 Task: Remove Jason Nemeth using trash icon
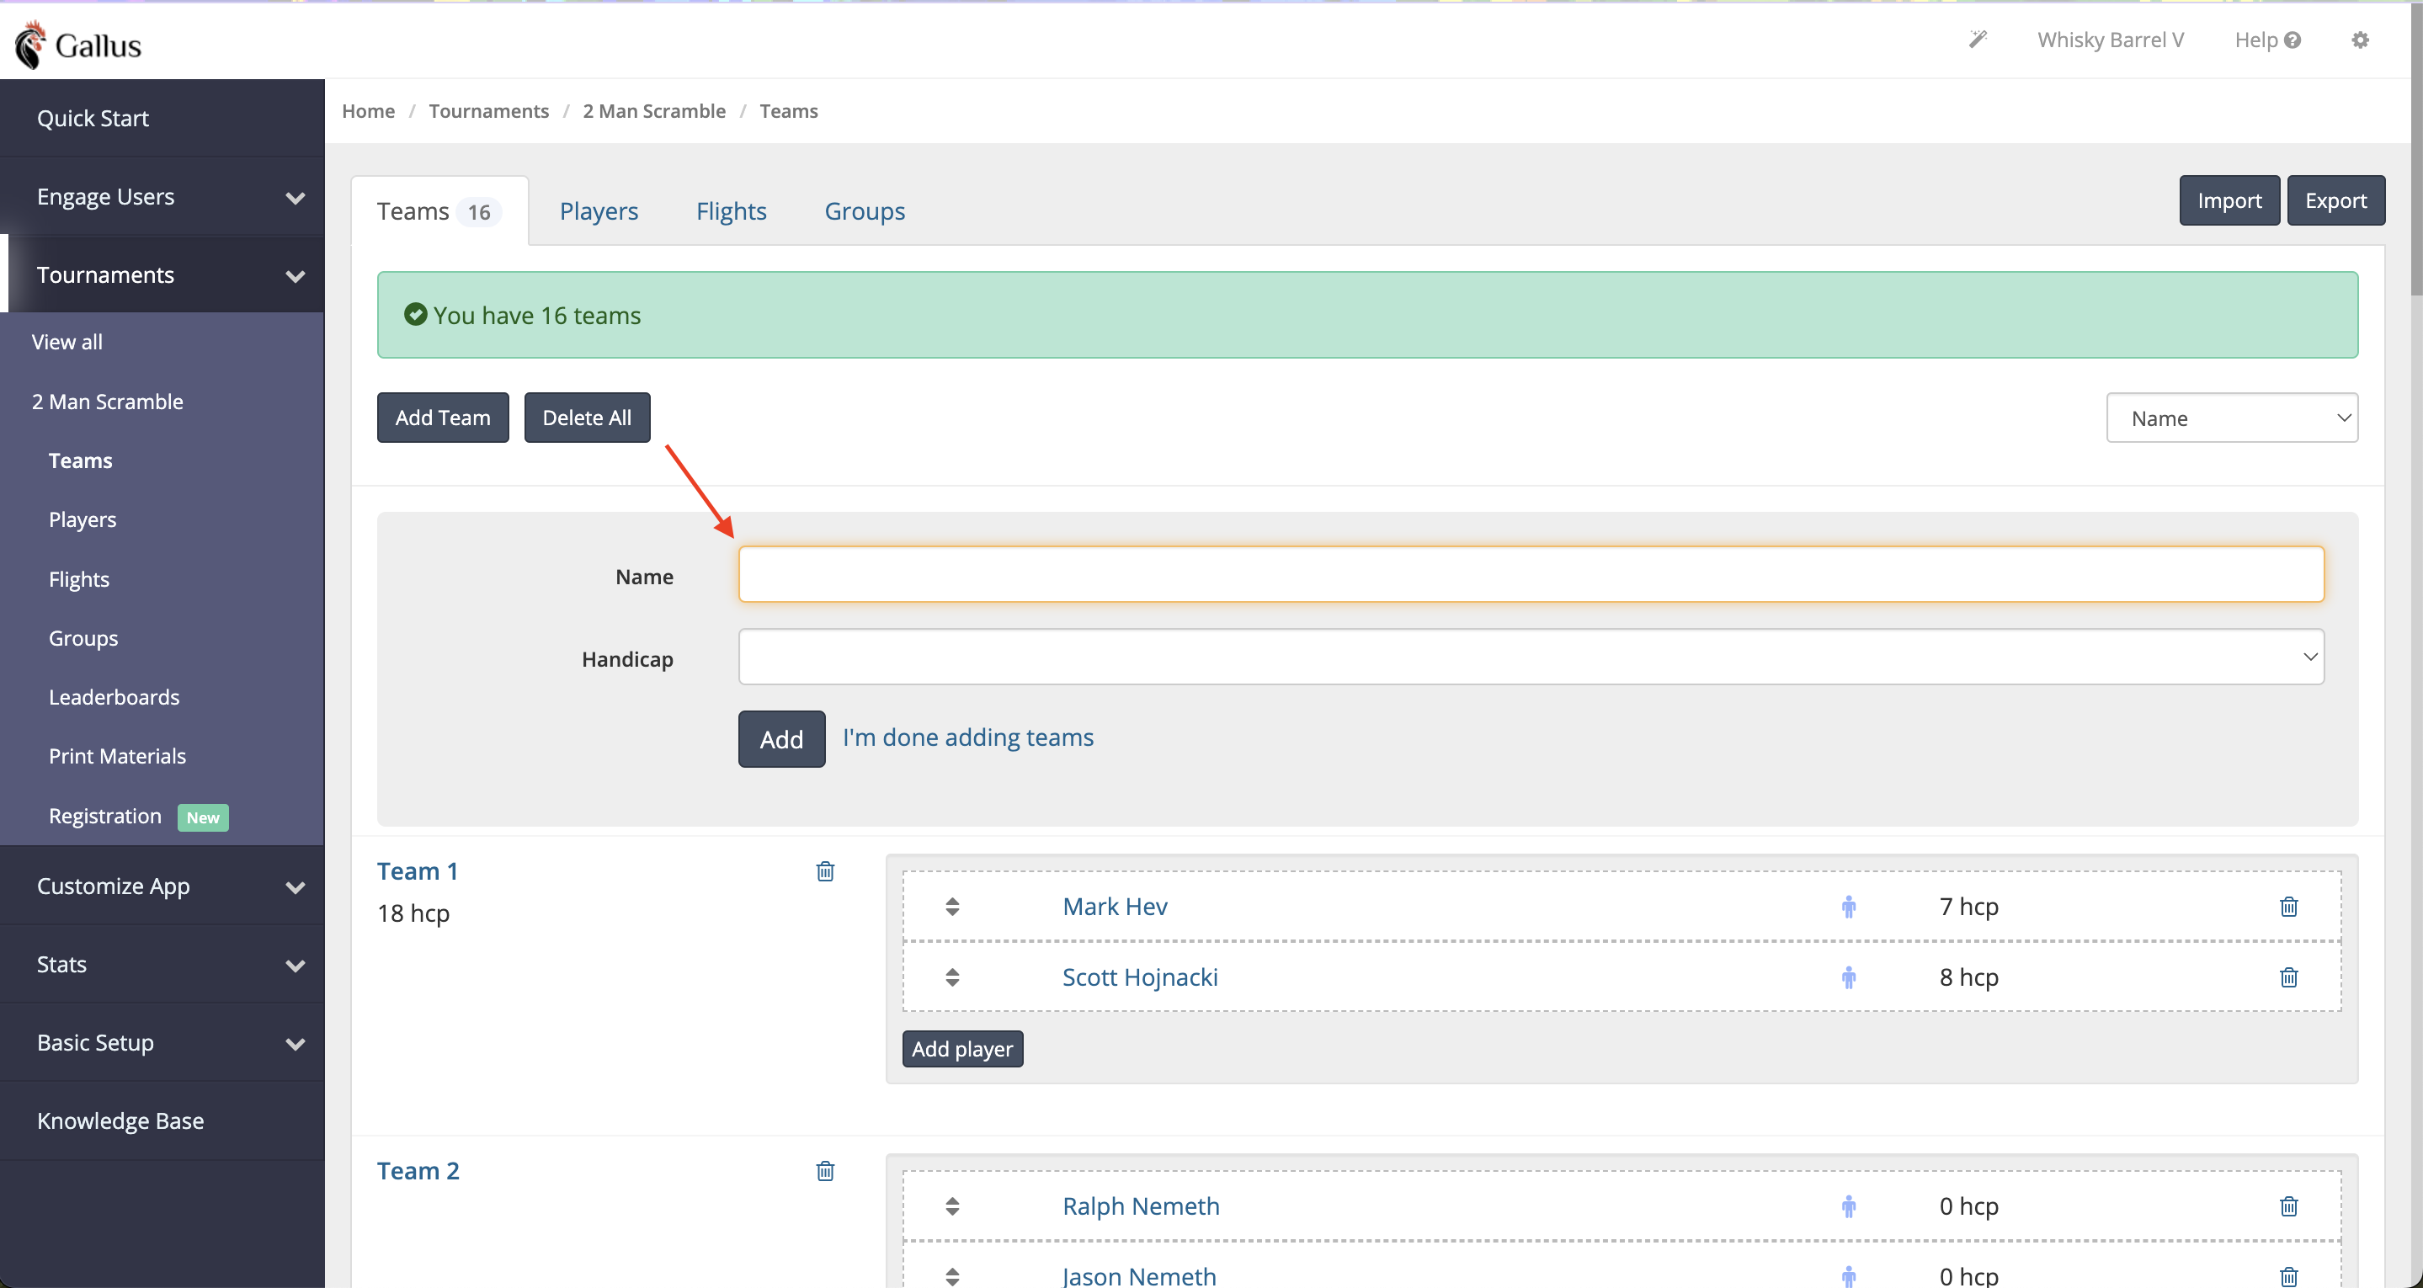(x=2288, y=1275)
